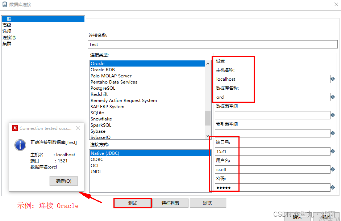Select Sybase connection type
Image resolution: width=341 pixels, height=221 pixels.
click(x=147, y=131)
